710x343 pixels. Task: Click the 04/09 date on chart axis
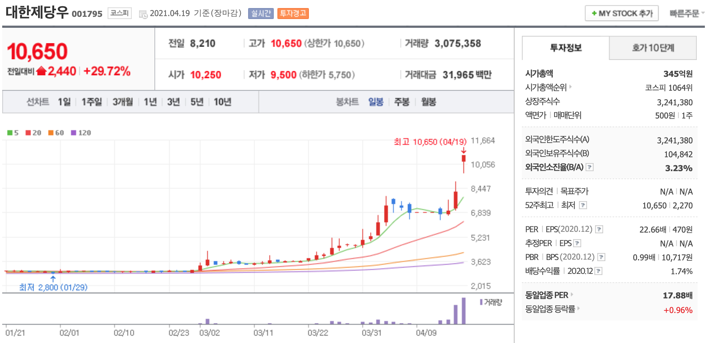[426, 333]
